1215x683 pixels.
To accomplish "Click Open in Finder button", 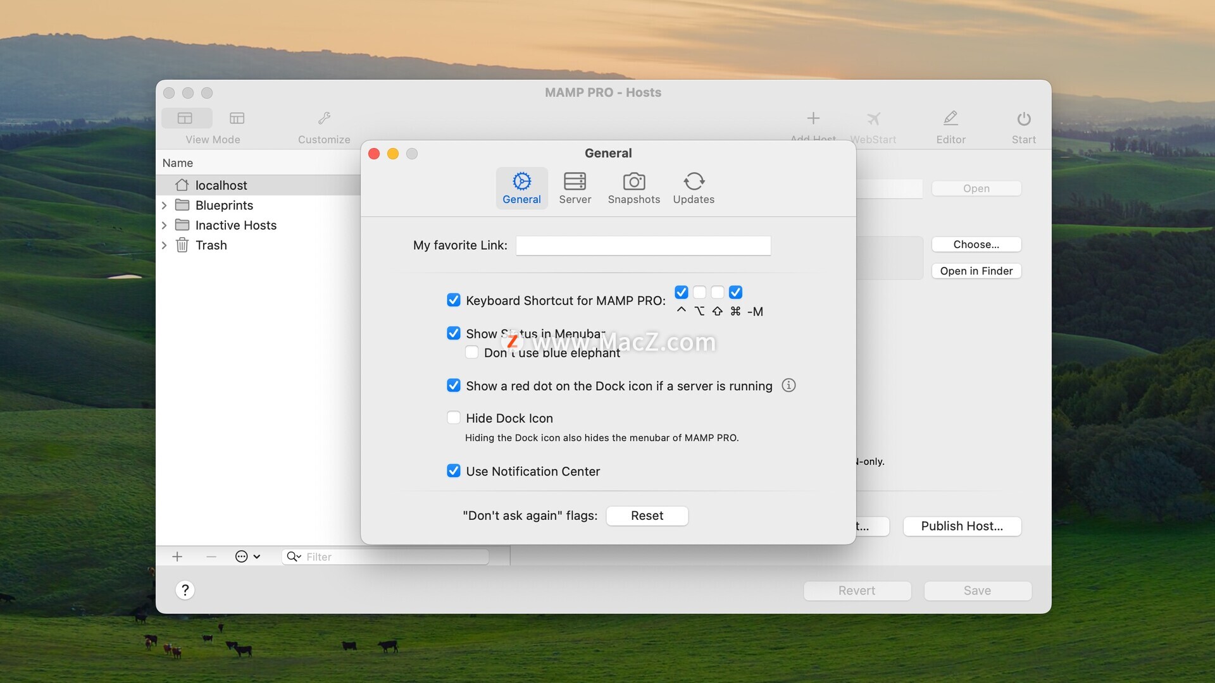I will point(976,271).
